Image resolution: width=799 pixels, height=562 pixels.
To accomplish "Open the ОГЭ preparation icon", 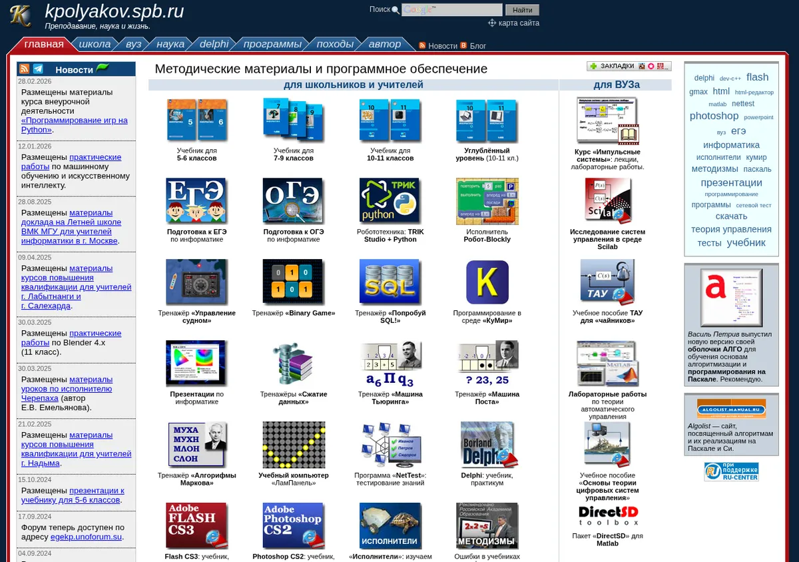I will tap(293, 200).
